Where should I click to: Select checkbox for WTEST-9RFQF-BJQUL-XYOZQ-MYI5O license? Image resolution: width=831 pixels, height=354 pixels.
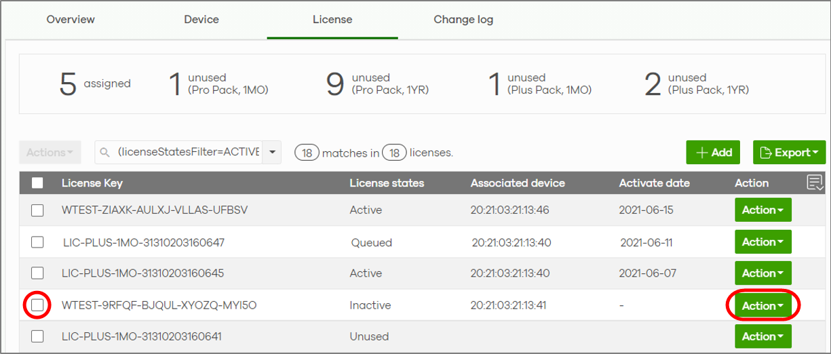(x=37, y=305)
